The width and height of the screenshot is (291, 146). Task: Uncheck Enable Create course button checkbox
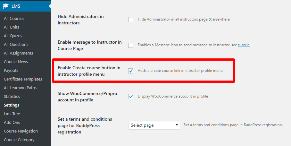point(131,71)
